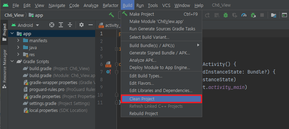Open the Profiler gauge icon
This screenshot has width=289, height=129.
point(244,15)
